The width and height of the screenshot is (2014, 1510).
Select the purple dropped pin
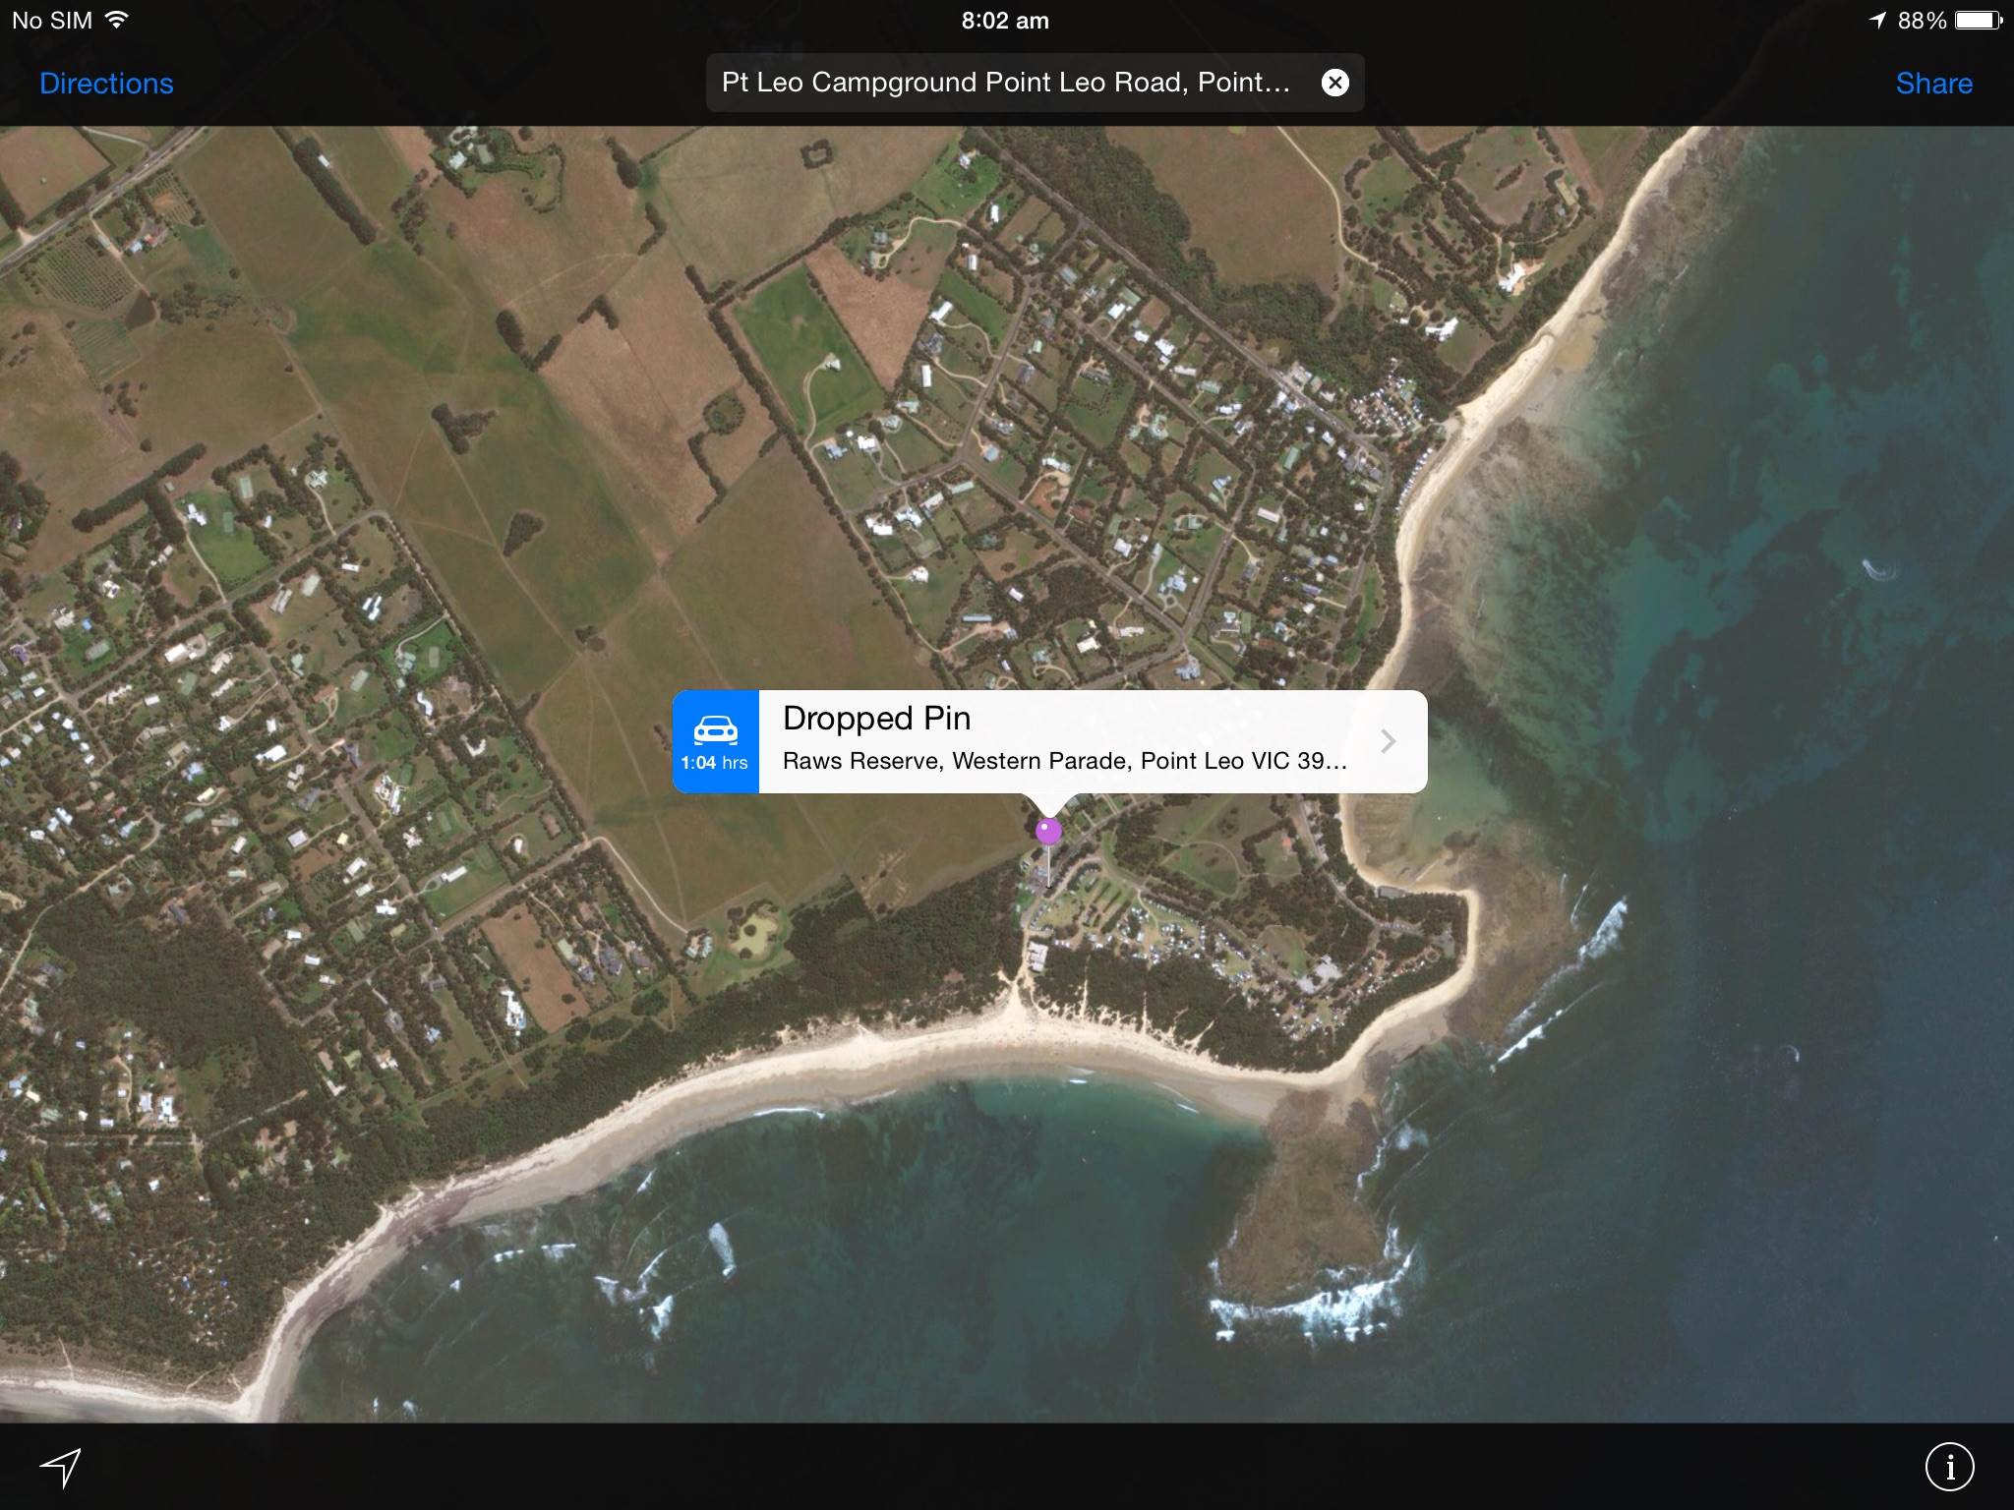(x=1048, y=832)
